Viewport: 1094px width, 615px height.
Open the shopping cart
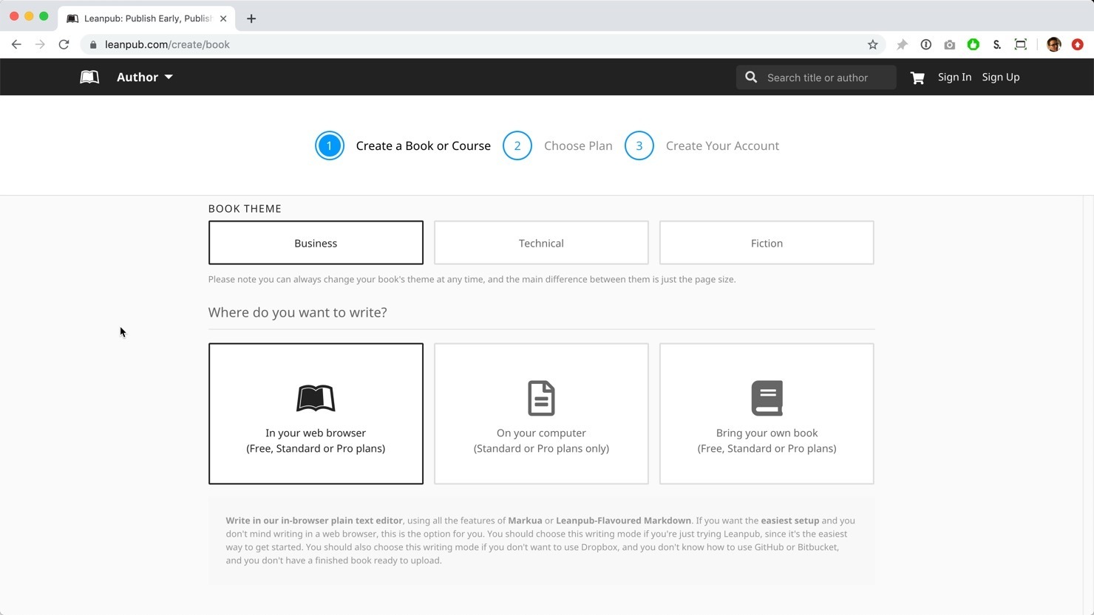[917, 78]
